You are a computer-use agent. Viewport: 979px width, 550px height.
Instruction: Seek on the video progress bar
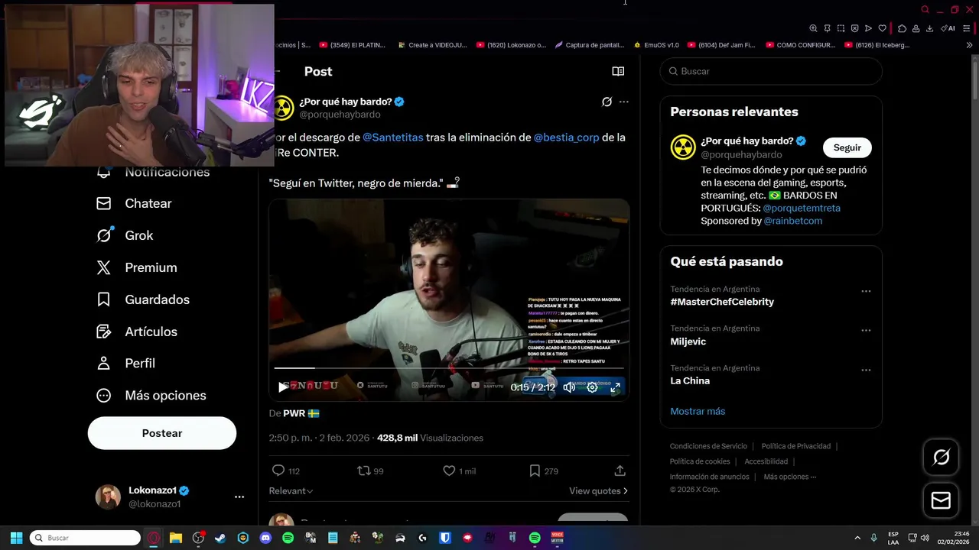click(x=449, y=369)
